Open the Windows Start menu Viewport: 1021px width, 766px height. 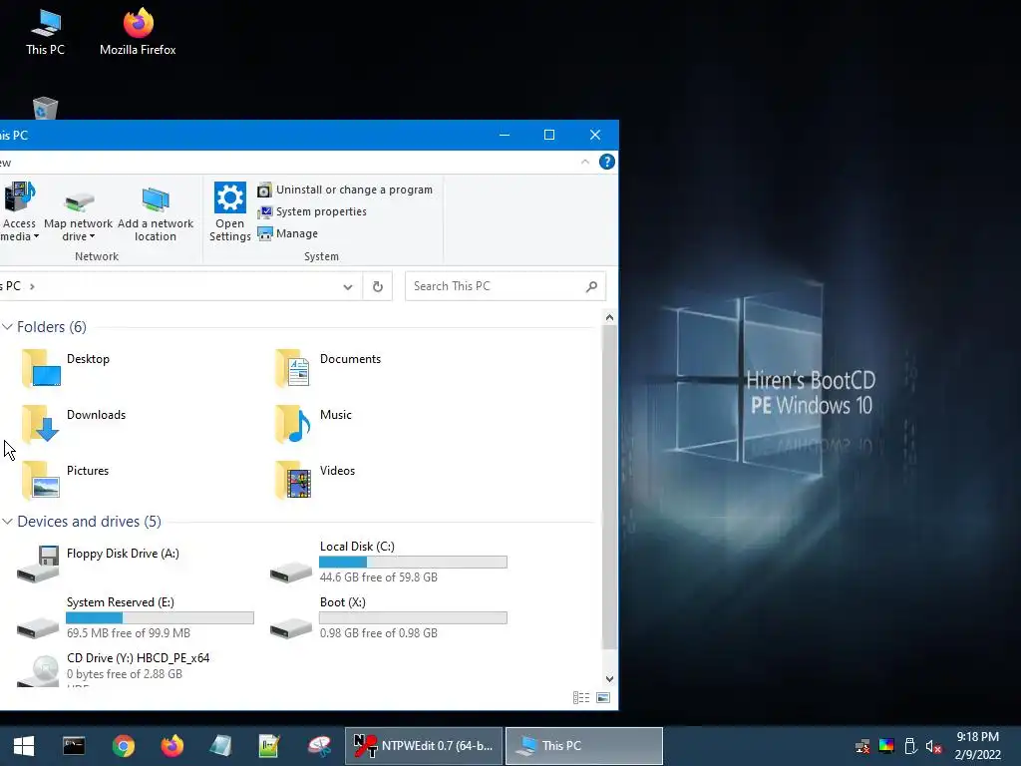24,746
